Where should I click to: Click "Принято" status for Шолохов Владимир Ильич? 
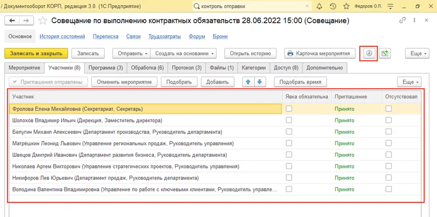pyautogui.click(x=344, y=121)
